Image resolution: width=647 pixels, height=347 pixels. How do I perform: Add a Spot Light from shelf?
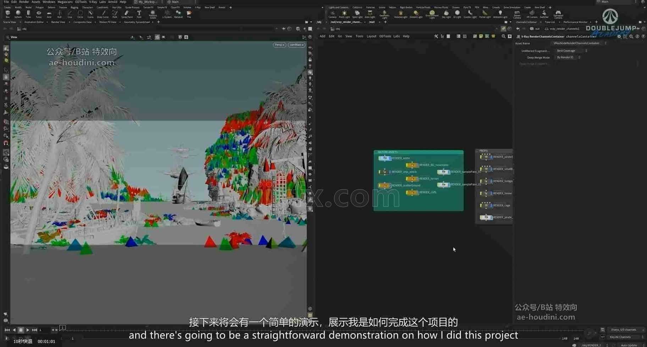coord(357,14)
